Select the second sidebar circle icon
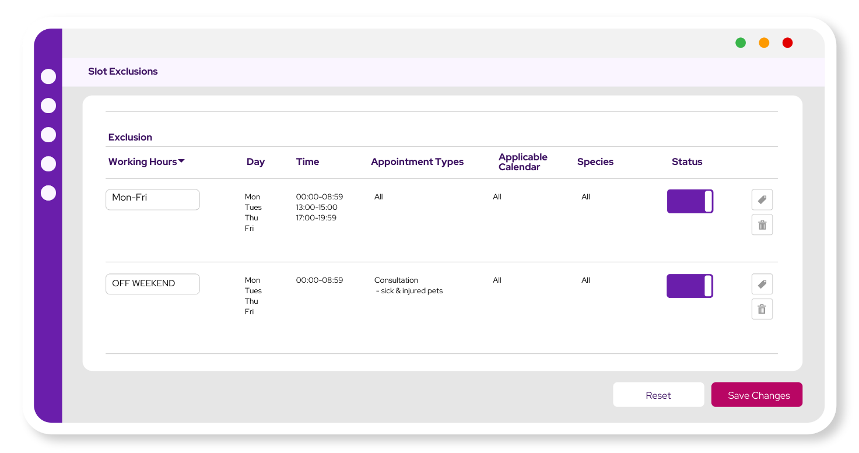The width and height of the screenshot is (859, 453). point(48,106)
